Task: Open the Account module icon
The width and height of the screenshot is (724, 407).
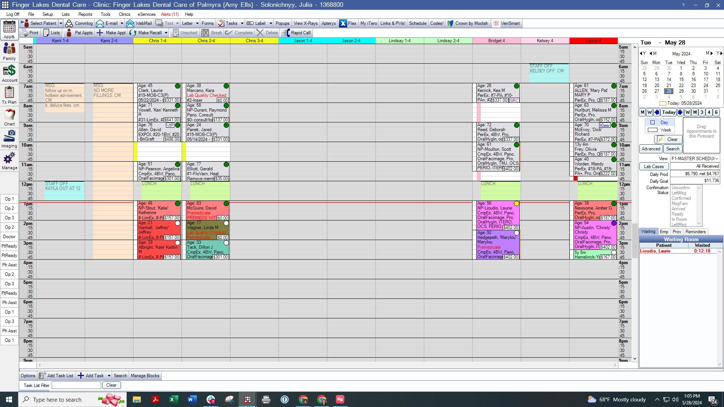Action: pos(9,73)
